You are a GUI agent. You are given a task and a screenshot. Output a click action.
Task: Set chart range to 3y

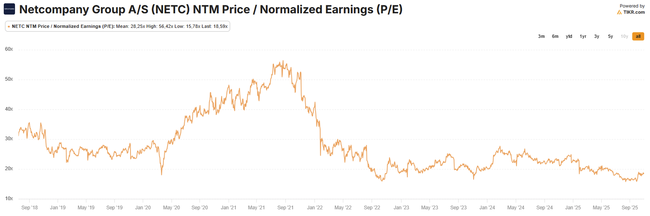(x=597, y=37)
